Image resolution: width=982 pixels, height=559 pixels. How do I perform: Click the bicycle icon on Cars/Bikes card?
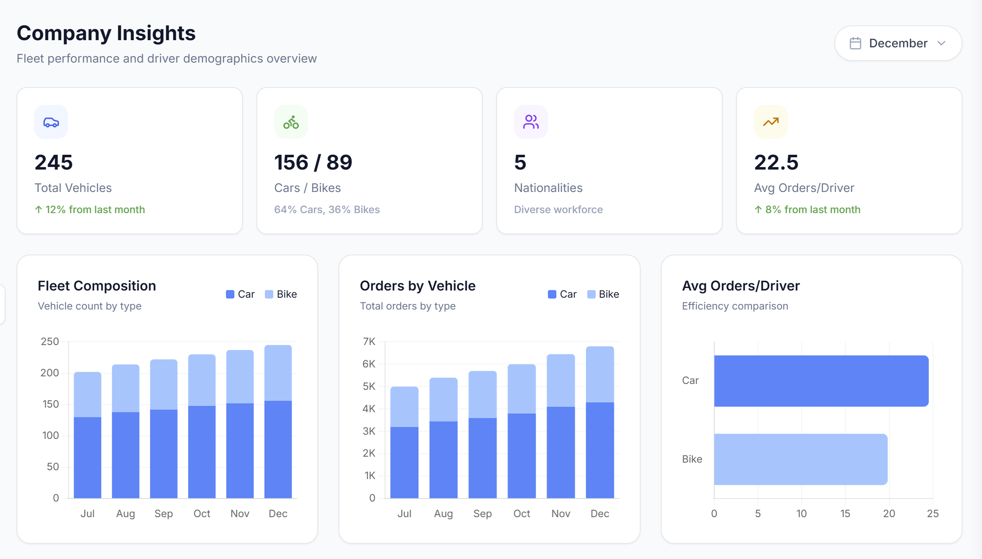[x=291, y=122]
